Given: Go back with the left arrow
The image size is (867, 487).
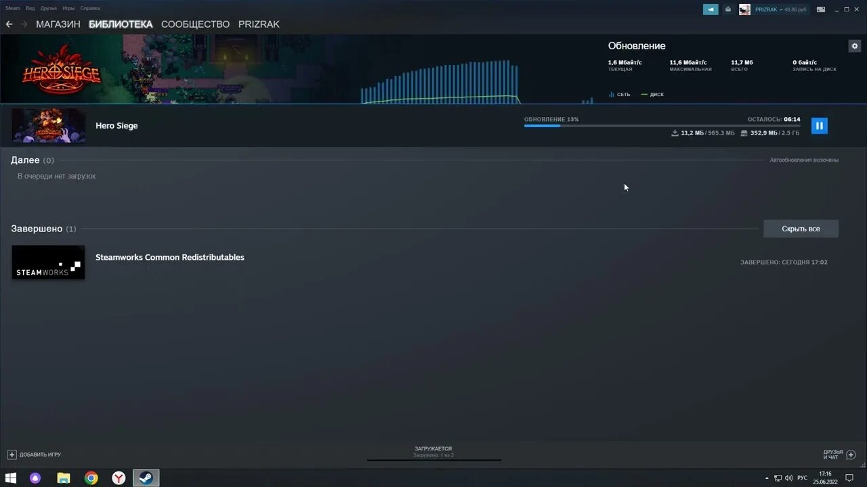Looking at the screenshot, I should point(9,24).
